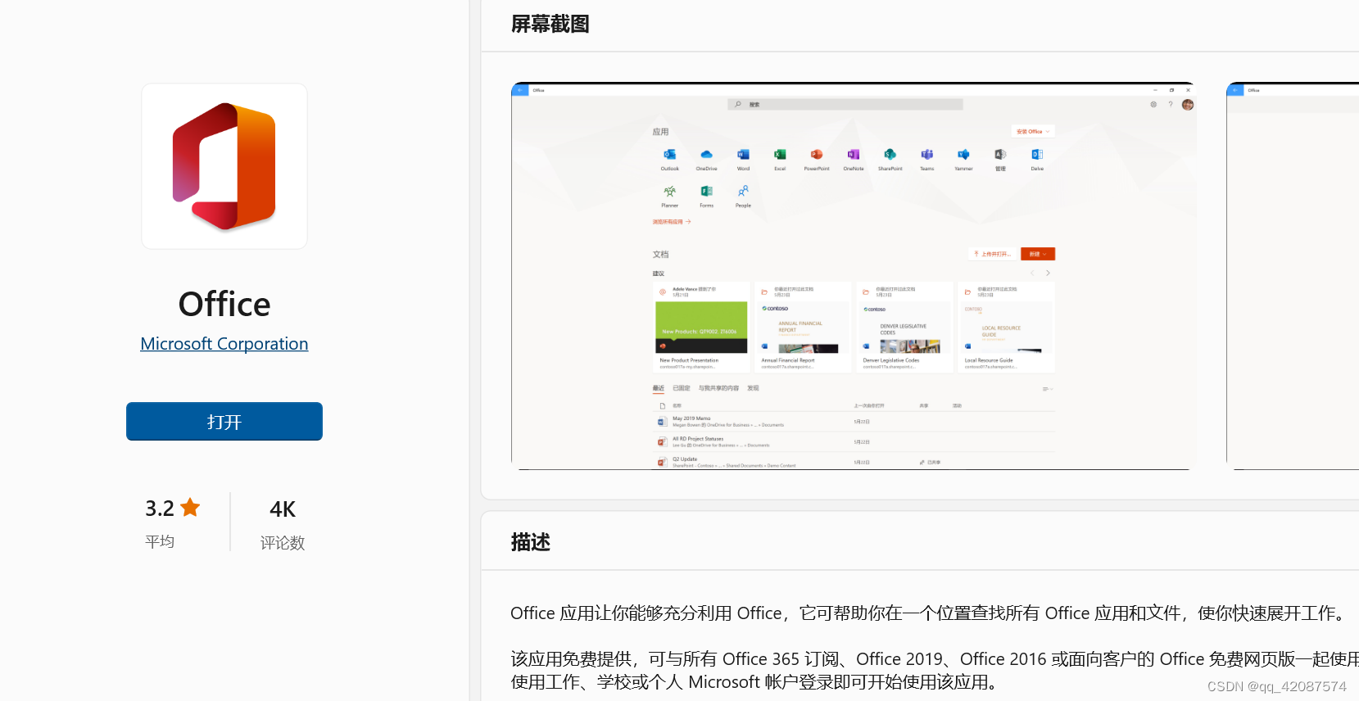The image size is (1359, 701).
Task: Select the 3.2 average rating value
Action: 160,509
